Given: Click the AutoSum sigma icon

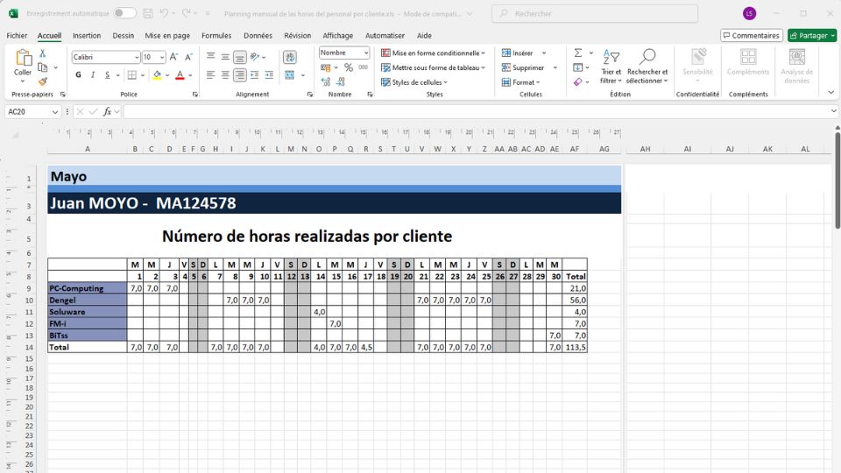Looking at the screenshot, I should click(577, 53).
